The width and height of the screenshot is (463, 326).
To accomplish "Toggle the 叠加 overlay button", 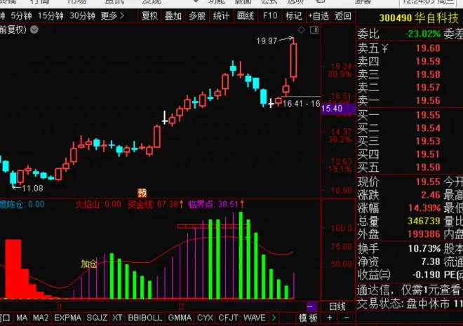I will pos(173,15).
